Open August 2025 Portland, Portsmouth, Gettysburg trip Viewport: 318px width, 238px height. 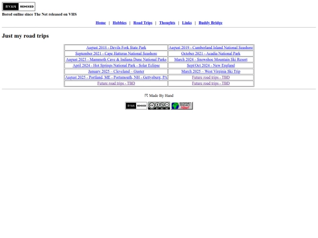[x=116, y=78]
